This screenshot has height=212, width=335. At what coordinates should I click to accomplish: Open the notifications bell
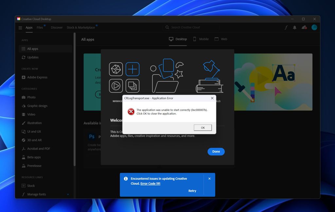(x=294, y=27)
